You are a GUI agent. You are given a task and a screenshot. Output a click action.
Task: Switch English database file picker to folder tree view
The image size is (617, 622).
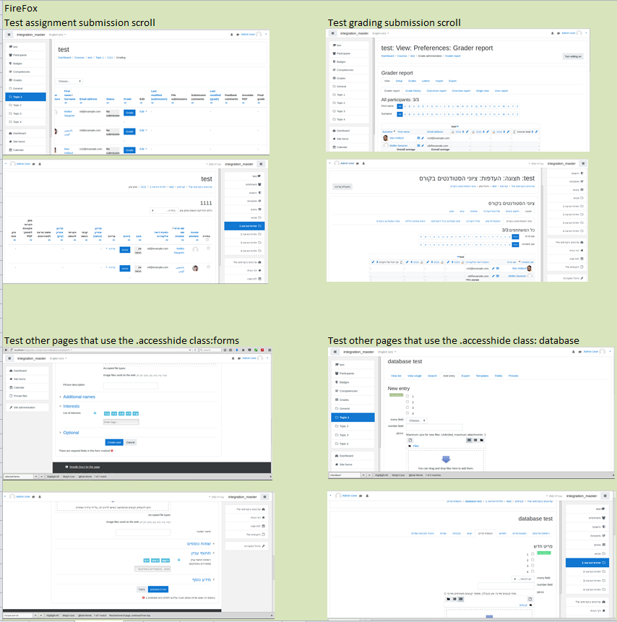482,440
